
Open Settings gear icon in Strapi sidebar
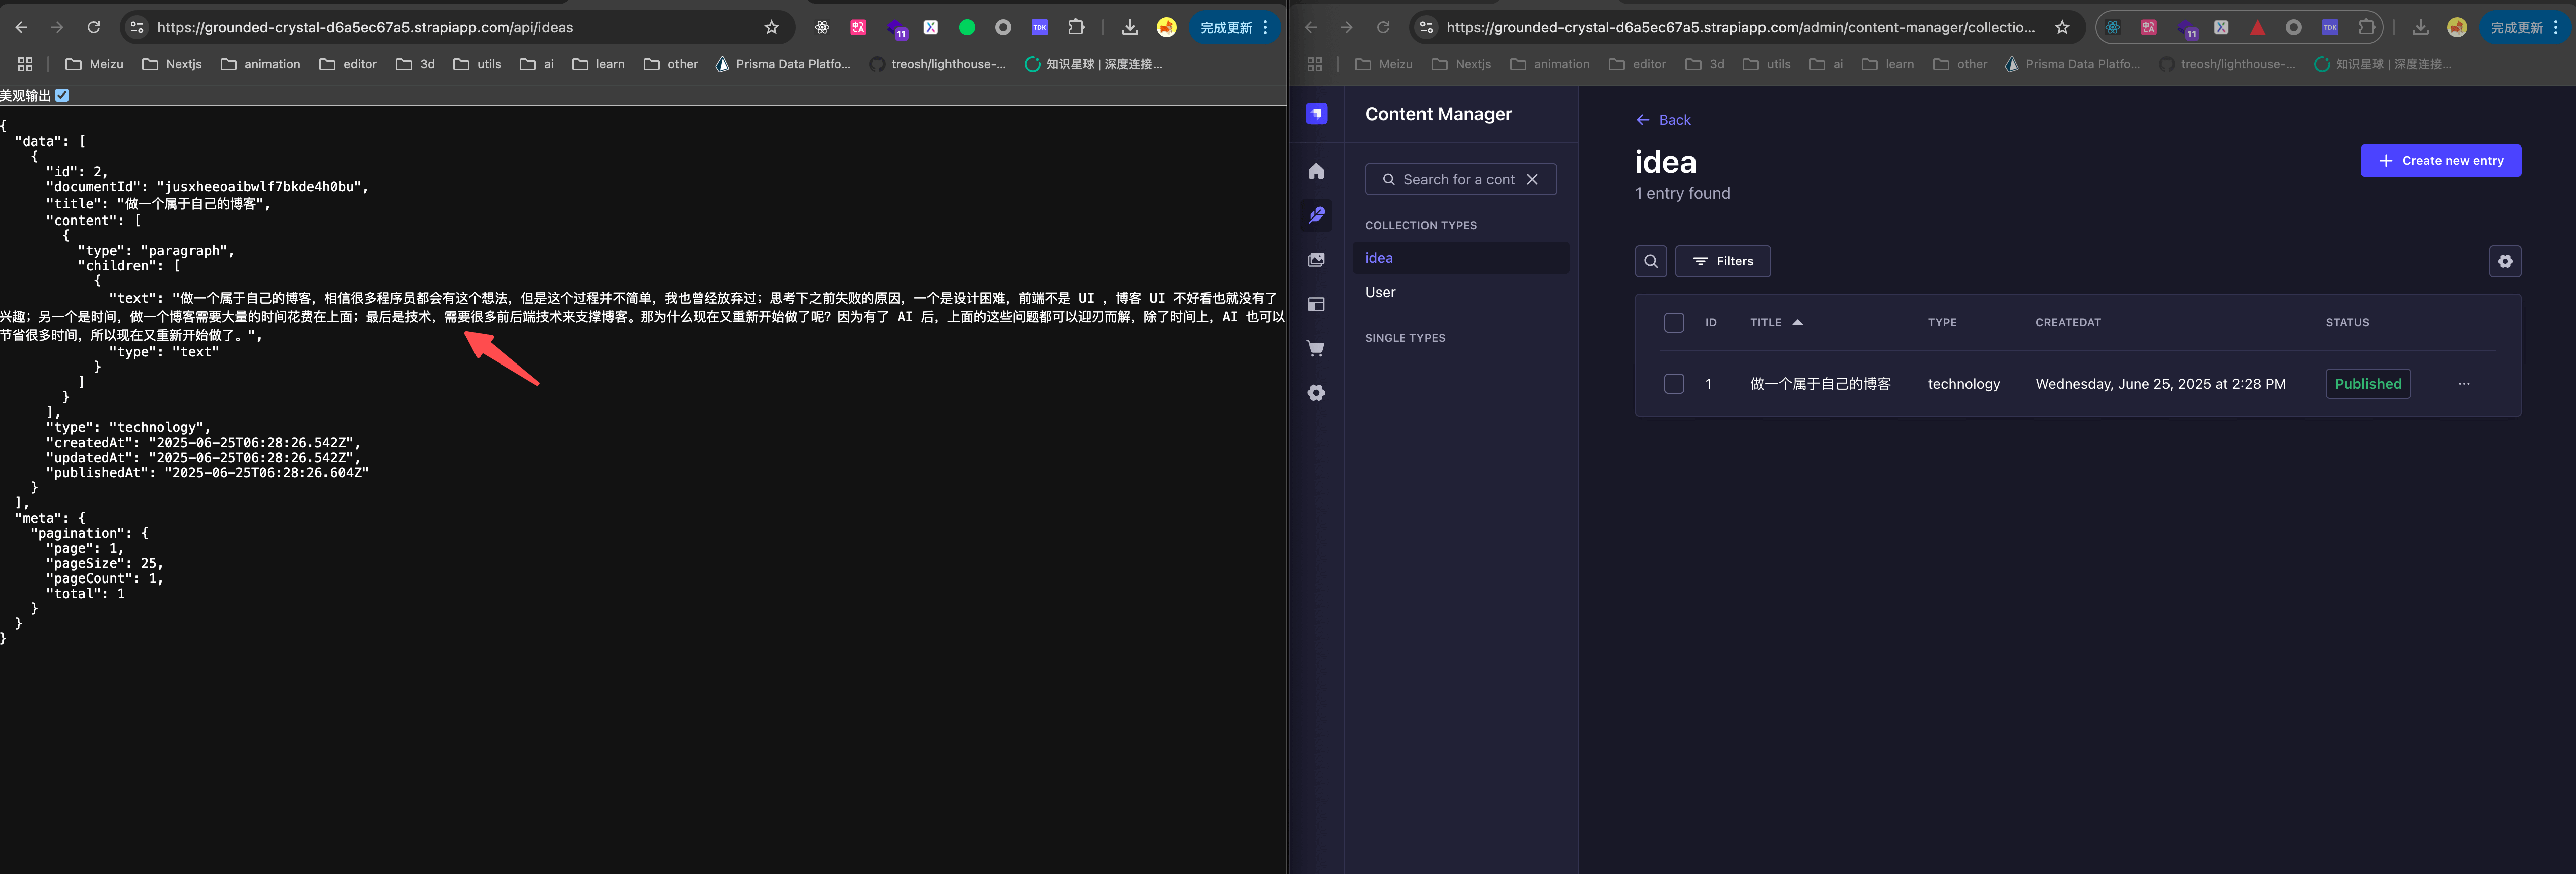pos(1316,393)
